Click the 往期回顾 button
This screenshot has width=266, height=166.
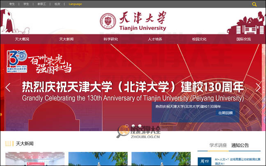pyautogui.click(x=225, y=113)
